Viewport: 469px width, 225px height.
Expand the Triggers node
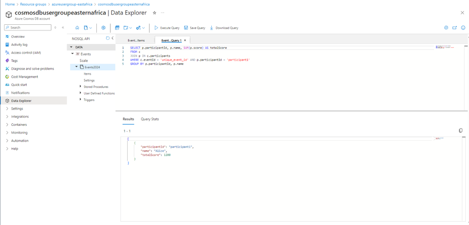pos(80,100)
